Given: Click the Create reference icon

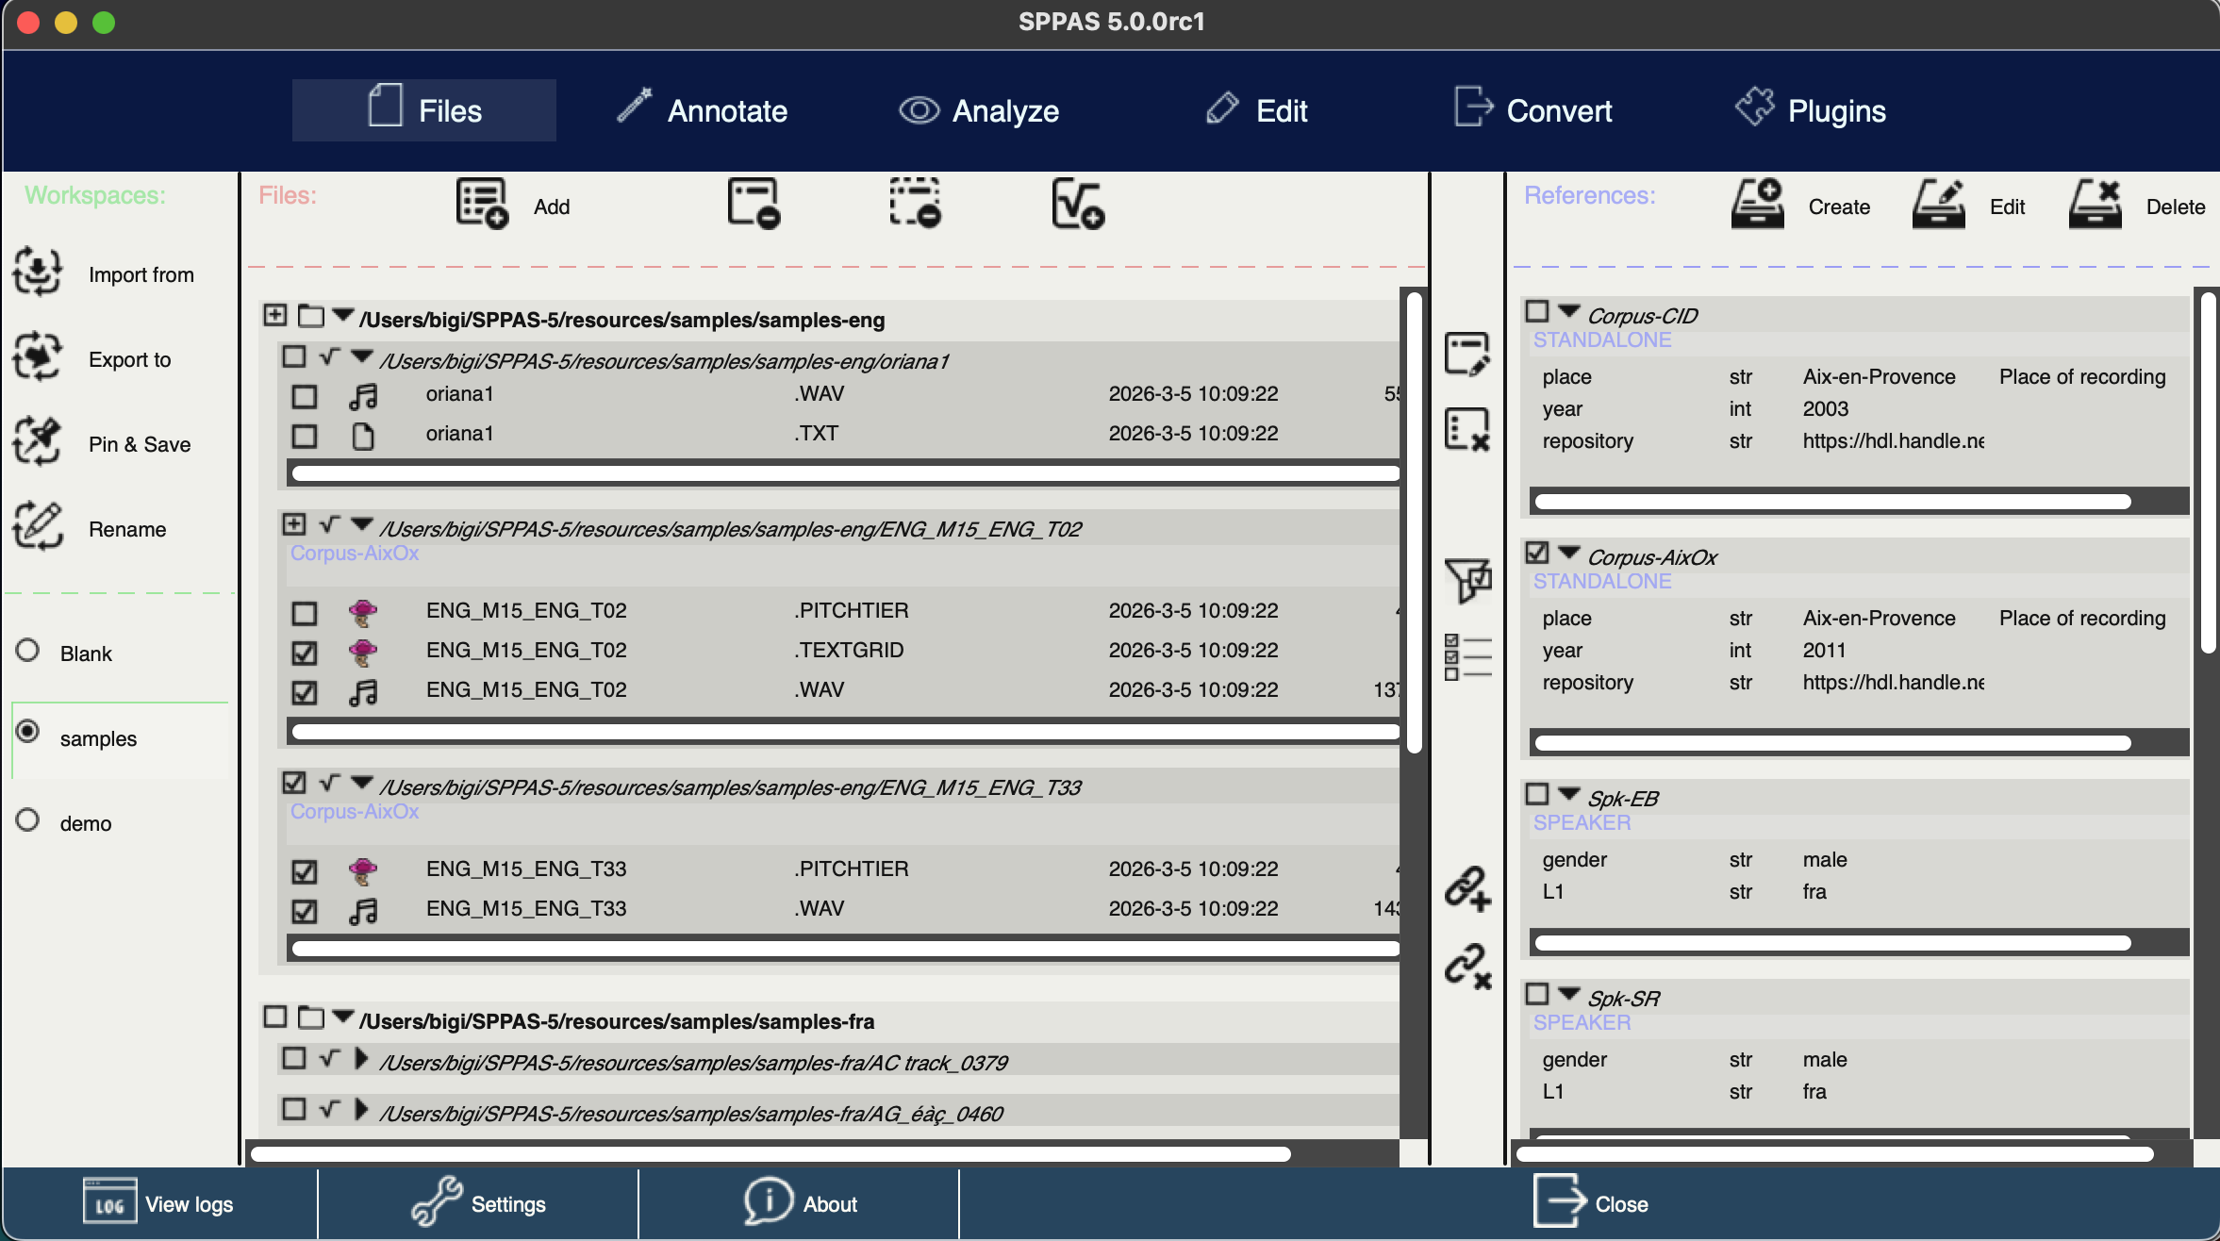Looking at the screenshot, I should 1757,202.
